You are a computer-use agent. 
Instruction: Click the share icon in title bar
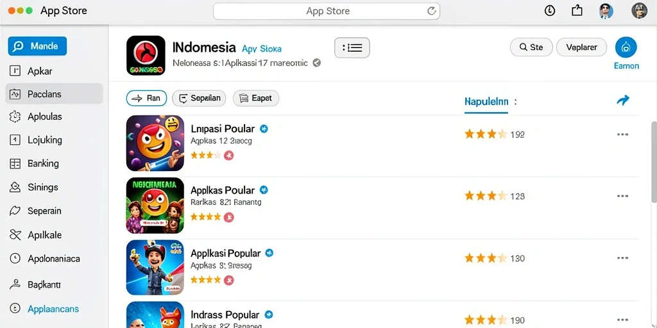coord(577,10)
